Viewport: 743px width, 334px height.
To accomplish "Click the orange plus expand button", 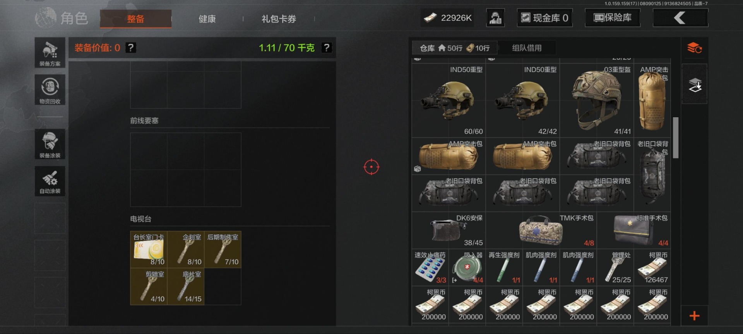I will 695,316.
